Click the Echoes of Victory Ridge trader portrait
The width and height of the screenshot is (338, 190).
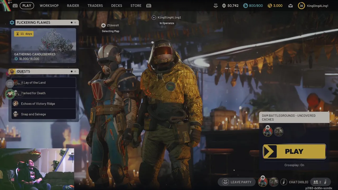coord(16,103)
